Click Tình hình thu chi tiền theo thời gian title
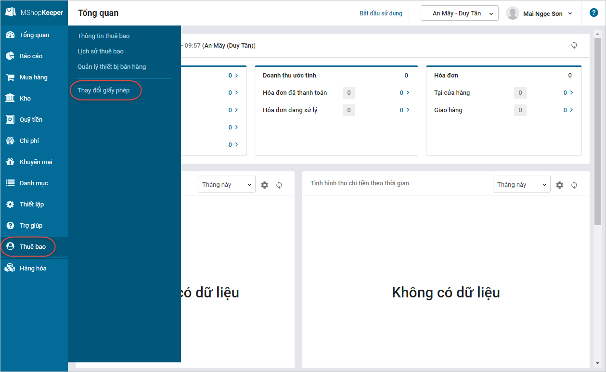This screenshot has height=372, width=606. 360,183
